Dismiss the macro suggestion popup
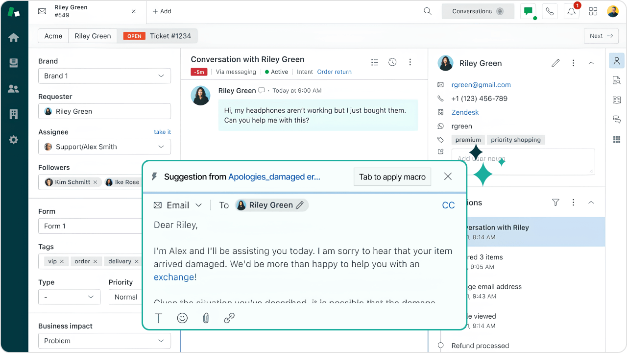The image size is (627, 353). point(448,176)
